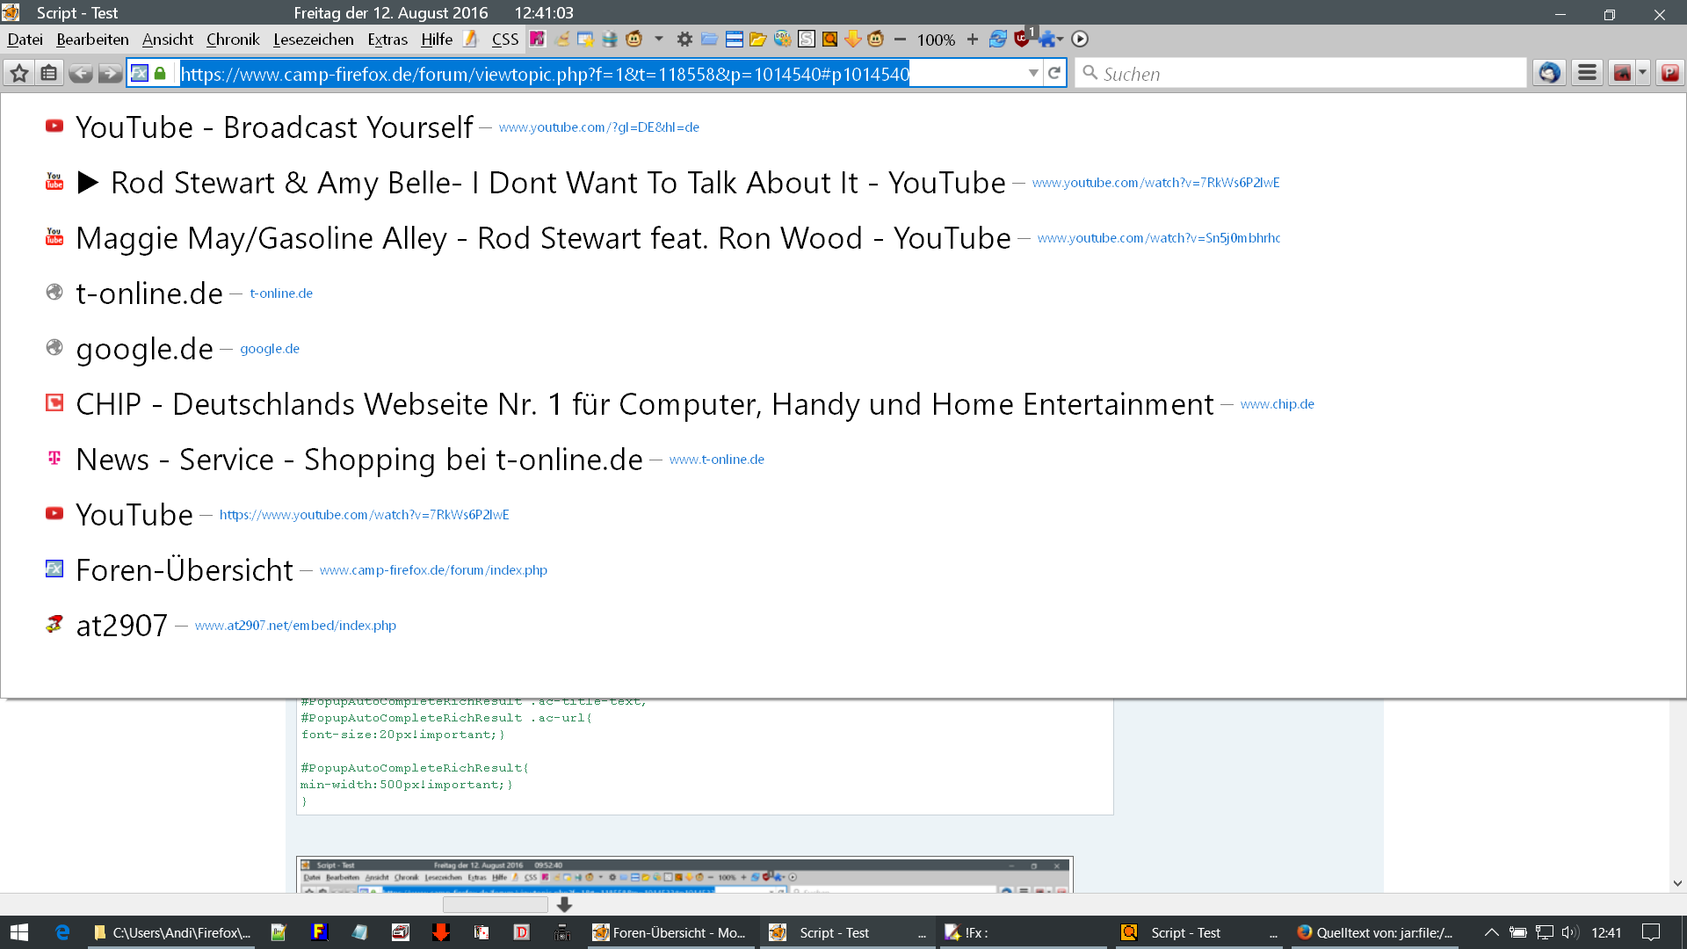Select the Foren-Übersicht autocomplete suggestion
This screenshot has width=1687, height=949.
(185, 570)
